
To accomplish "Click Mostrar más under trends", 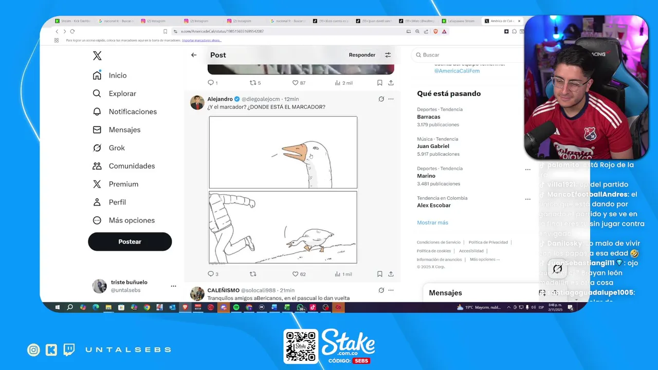I will coord(432,223).
